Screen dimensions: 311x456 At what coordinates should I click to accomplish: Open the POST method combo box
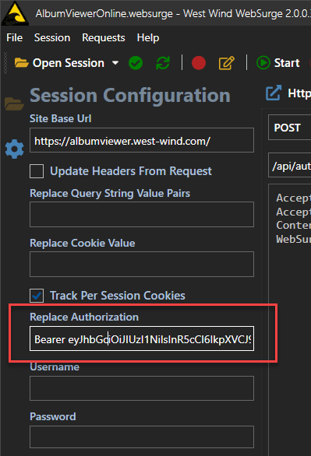pos(289,128)
